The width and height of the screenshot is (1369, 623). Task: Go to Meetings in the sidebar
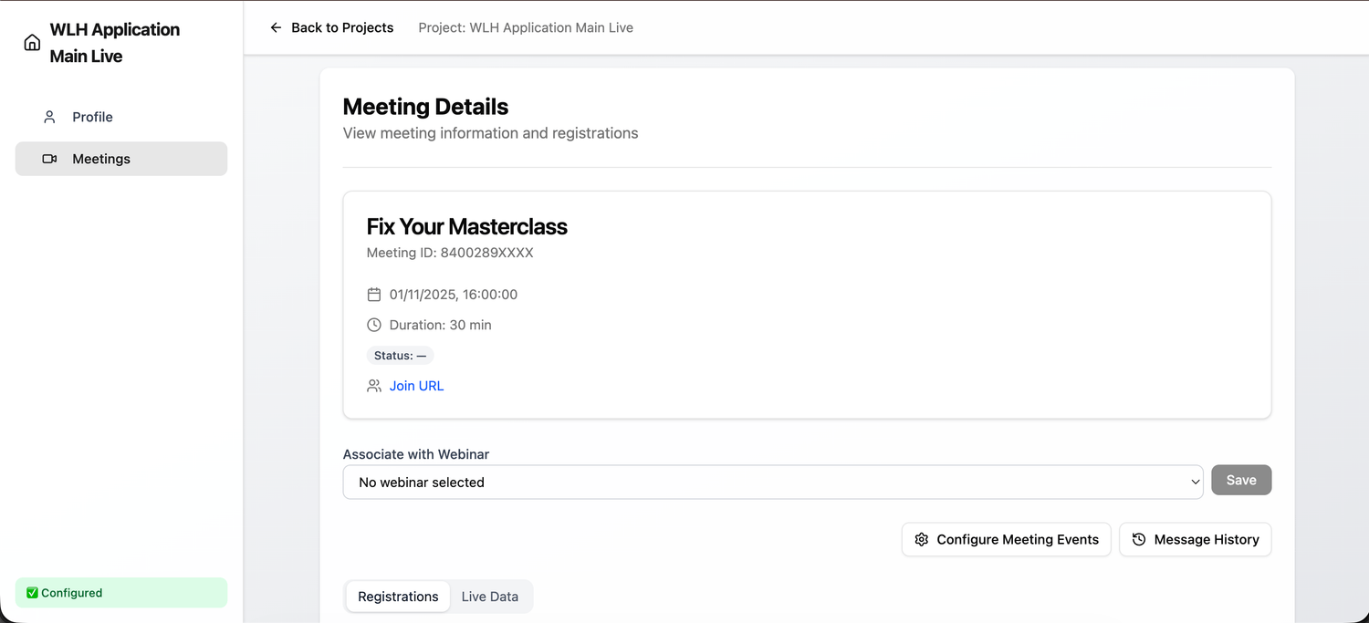(x=101, y=159)
